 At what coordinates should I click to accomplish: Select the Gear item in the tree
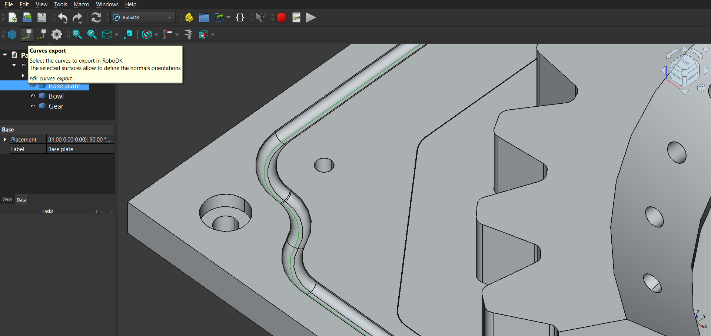pos(56,106)
